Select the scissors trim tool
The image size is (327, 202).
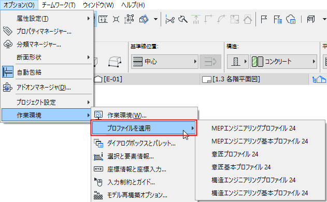(170, 19)
